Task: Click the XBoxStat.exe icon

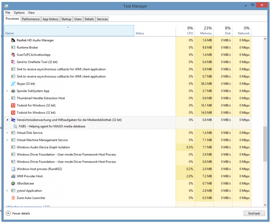Action: click(13, 183)
